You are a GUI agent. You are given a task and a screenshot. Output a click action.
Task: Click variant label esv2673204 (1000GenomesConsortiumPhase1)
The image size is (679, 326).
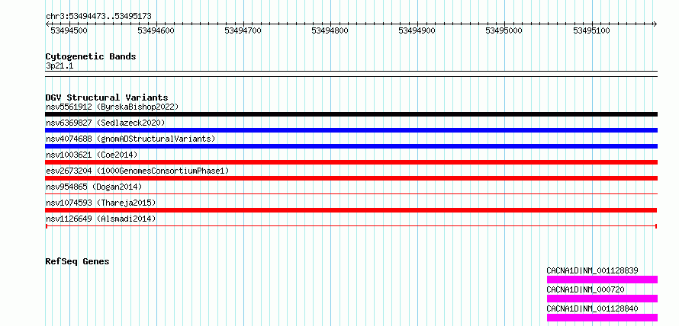pyautogui.click(x=137, y=171)
